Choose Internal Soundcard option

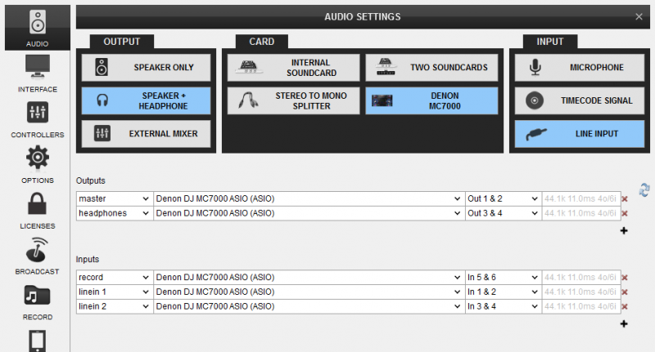click(x=293, y=68)
